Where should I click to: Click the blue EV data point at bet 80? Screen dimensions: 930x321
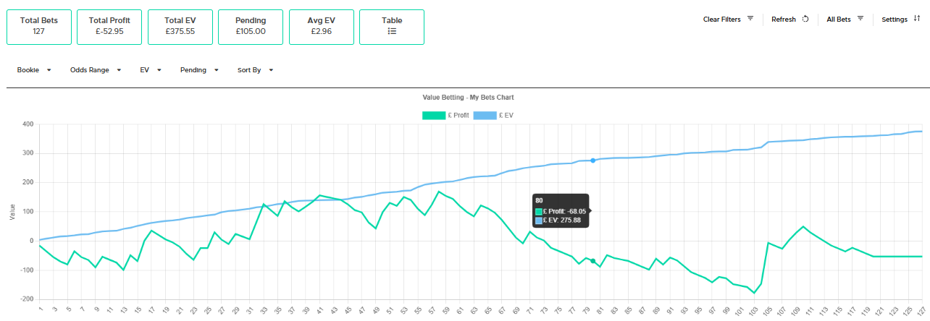(592, 160)
